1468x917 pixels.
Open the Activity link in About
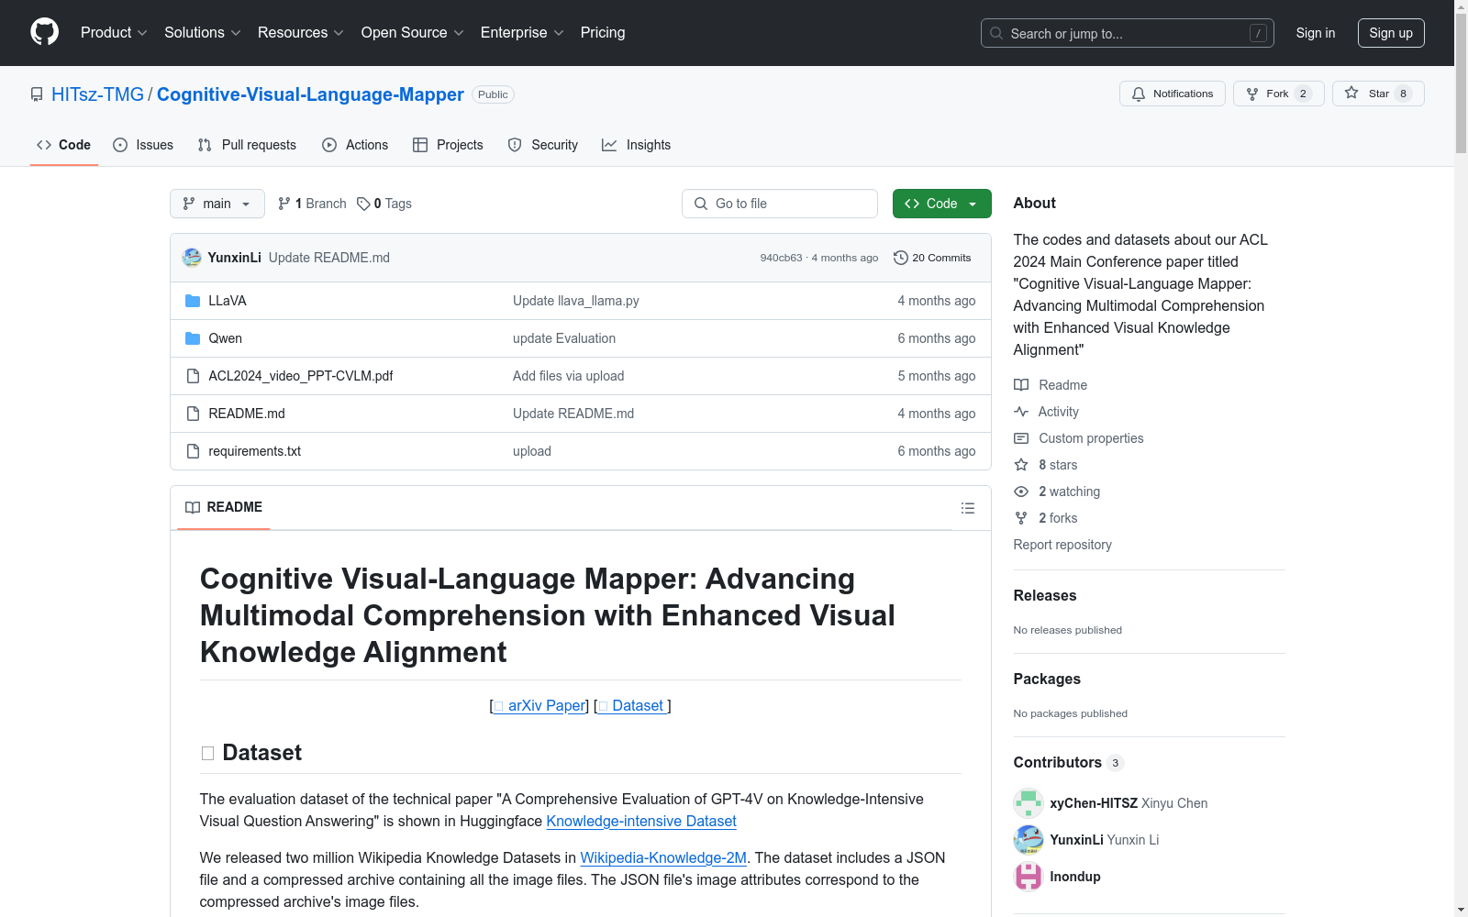(1047, 412)
